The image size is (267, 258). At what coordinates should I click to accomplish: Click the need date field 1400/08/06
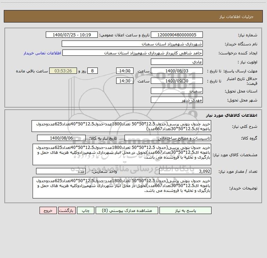(61, 138)
